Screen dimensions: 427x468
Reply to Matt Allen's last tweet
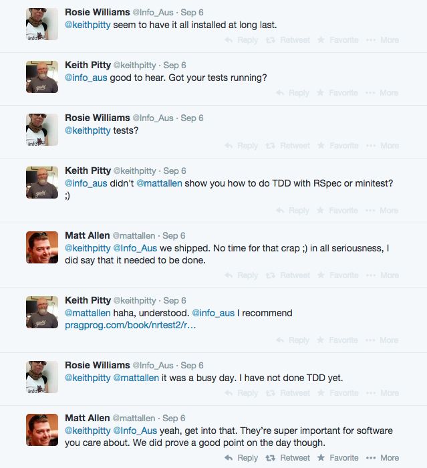[x=241, y=458]
